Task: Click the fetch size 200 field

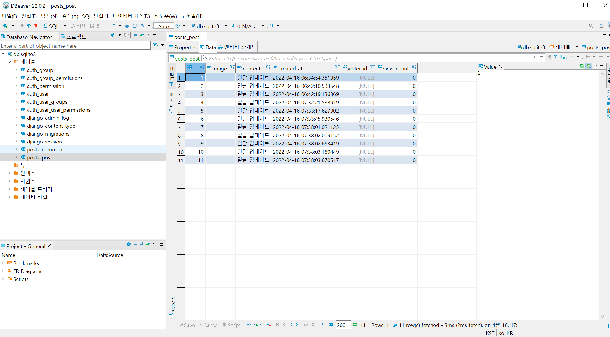Action: (343, 325)
